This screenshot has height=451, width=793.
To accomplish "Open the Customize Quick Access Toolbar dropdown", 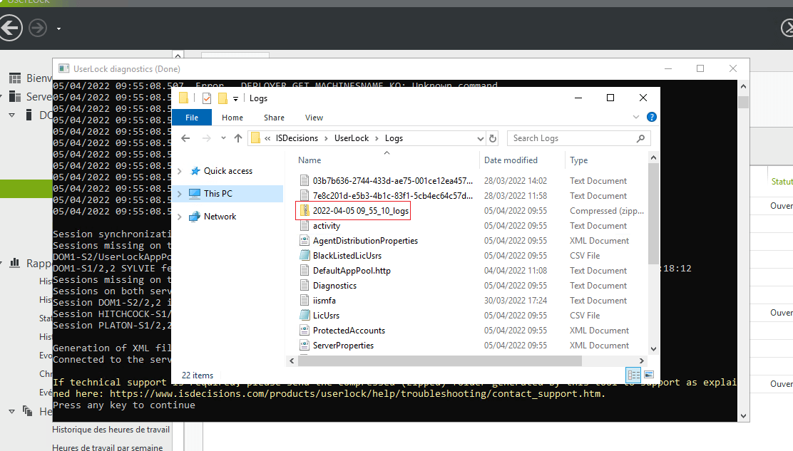I will [235, 98].
